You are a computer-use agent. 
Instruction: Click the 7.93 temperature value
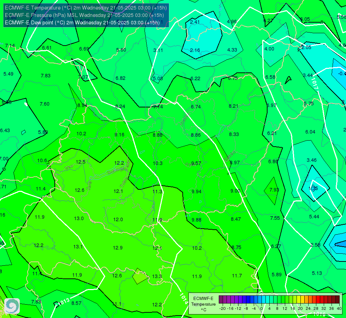click(274, 190)
